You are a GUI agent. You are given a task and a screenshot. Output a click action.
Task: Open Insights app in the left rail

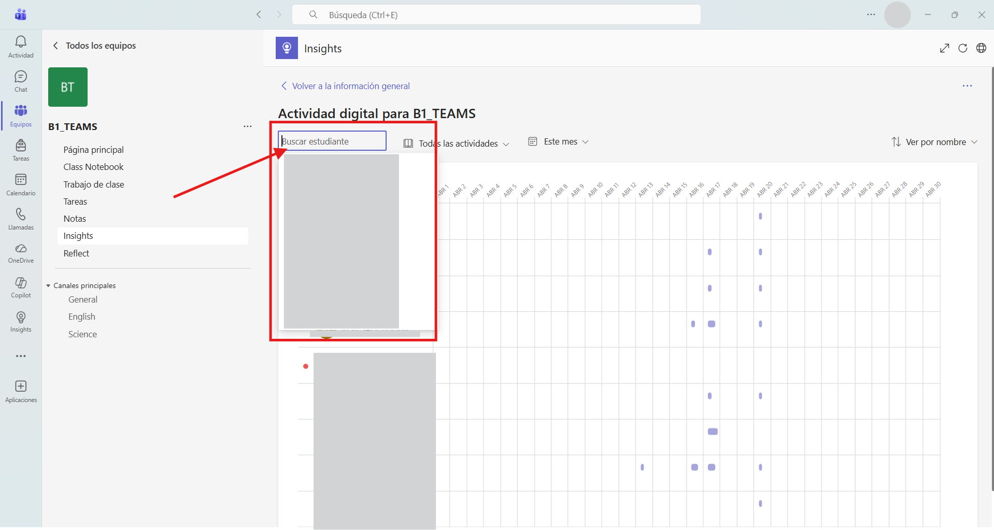point(21,322)
